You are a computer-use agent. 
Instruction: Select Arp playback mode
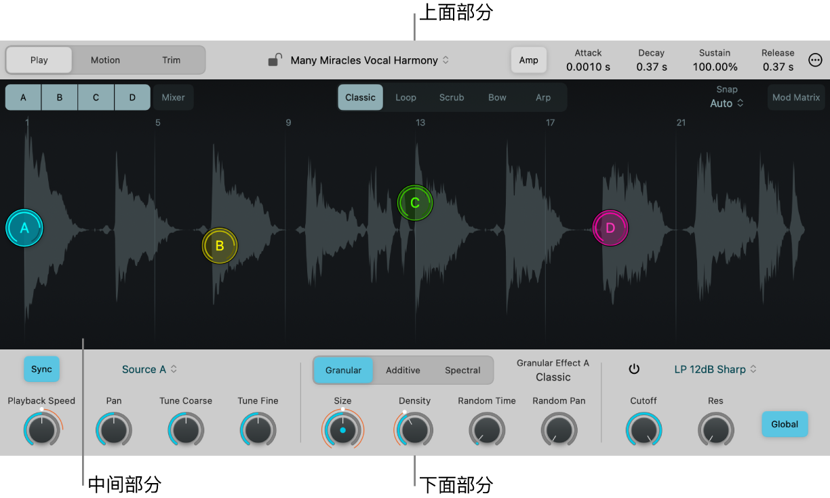click(543, 98)
